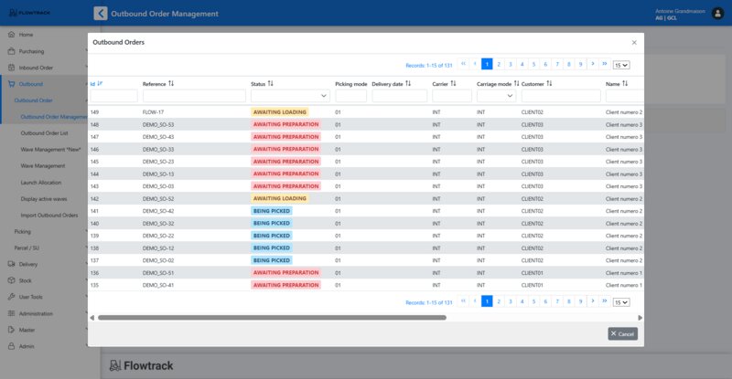Change rows per page in top paginator
The width and height of the screenshot is (732, 379).
(x=621, y=65)
